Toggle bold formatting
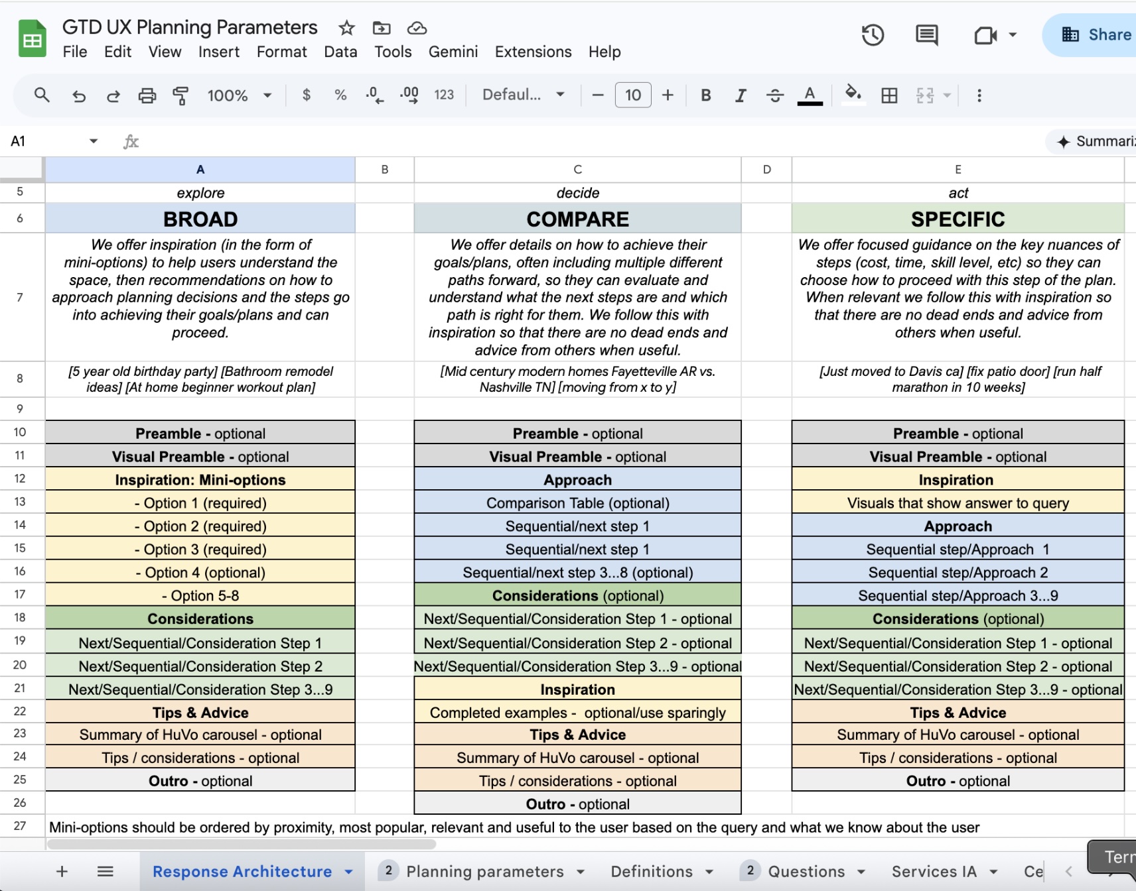 click(706, 95)
